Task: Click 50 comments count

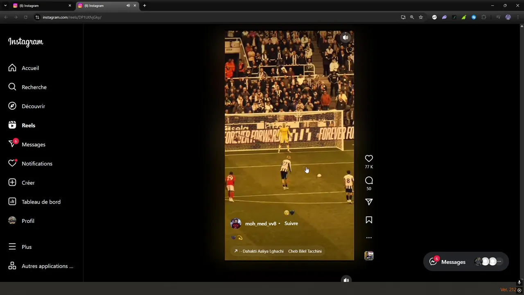Action: (369, 189)
